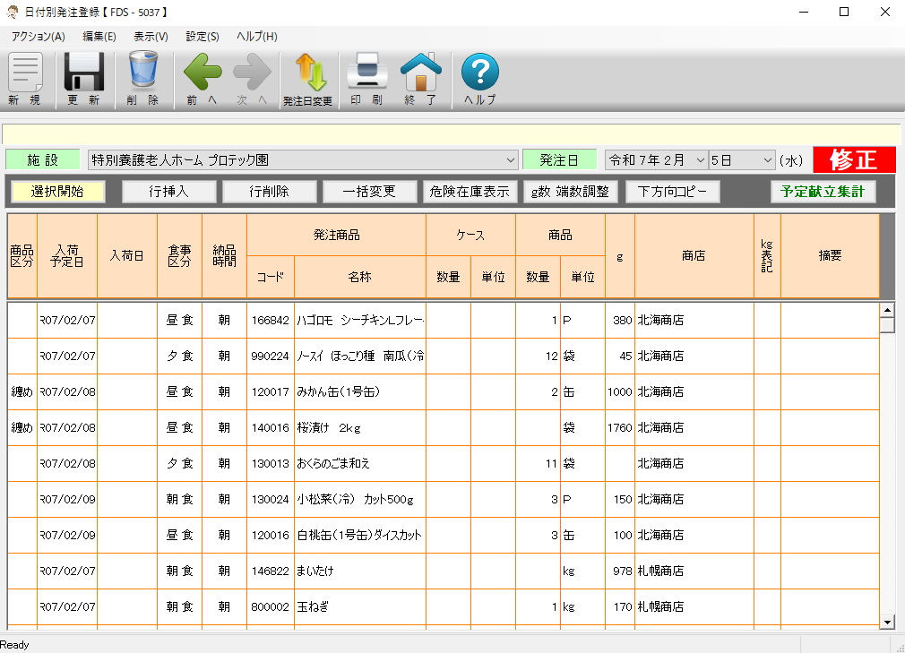905x653 pixels.
Task: Open the 令和7年2月 month dropdown
Action: coord(700,160)
